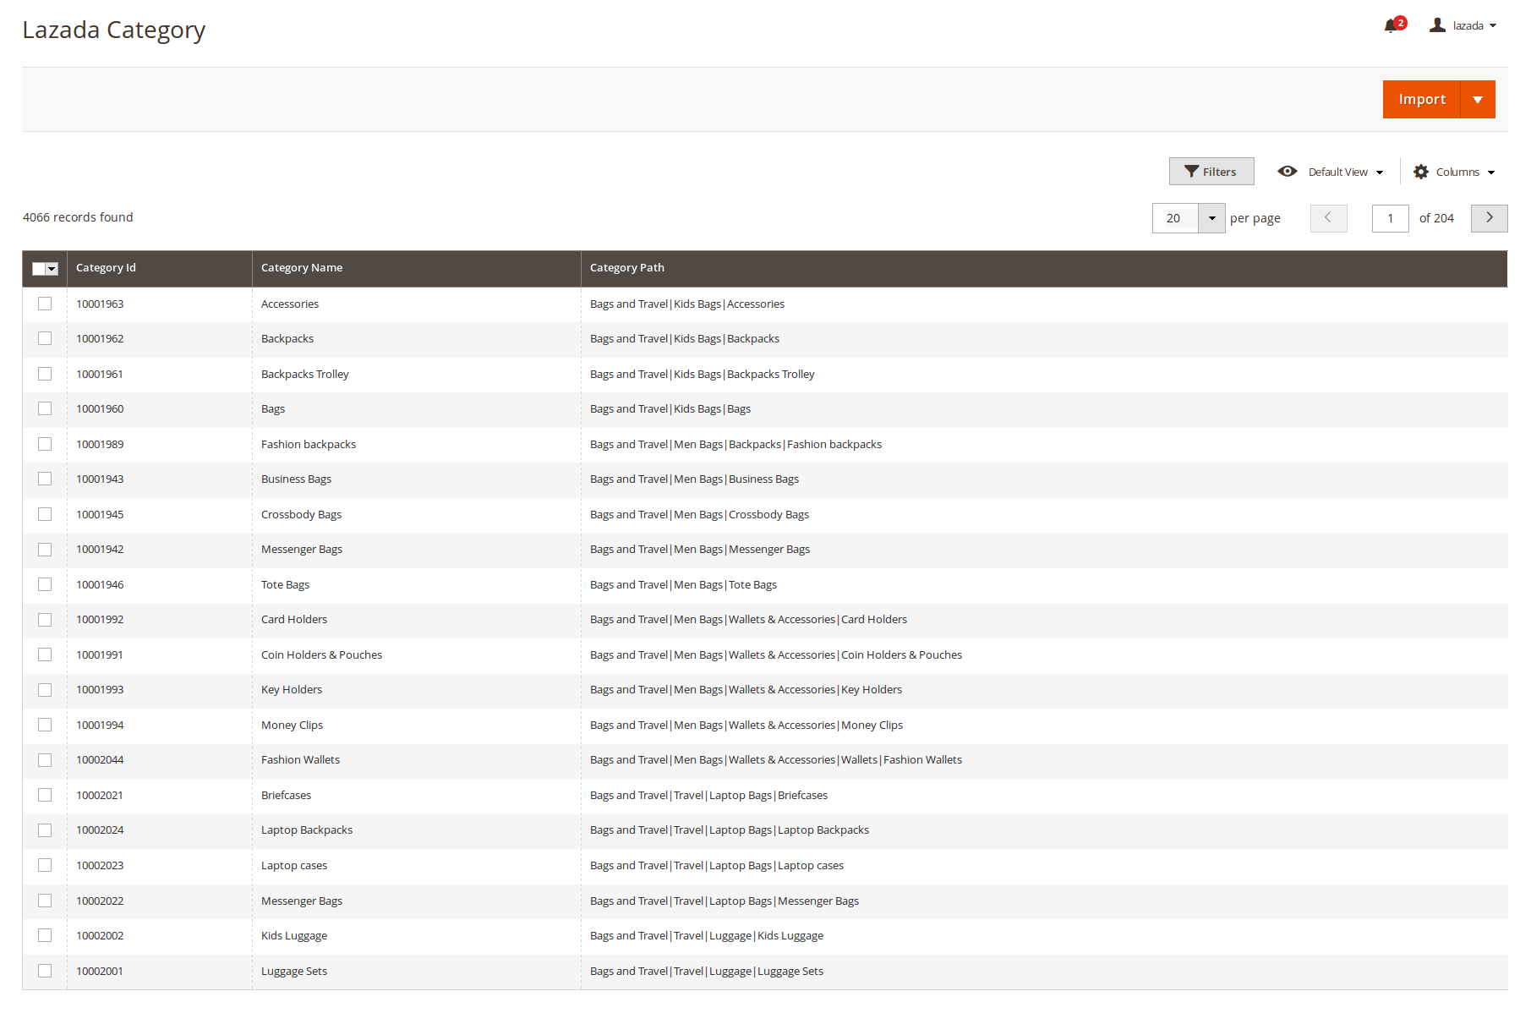Open the select-all mass action dropdown
The width and height of the screenshot is (1531, 1024).
pos(52,269)
